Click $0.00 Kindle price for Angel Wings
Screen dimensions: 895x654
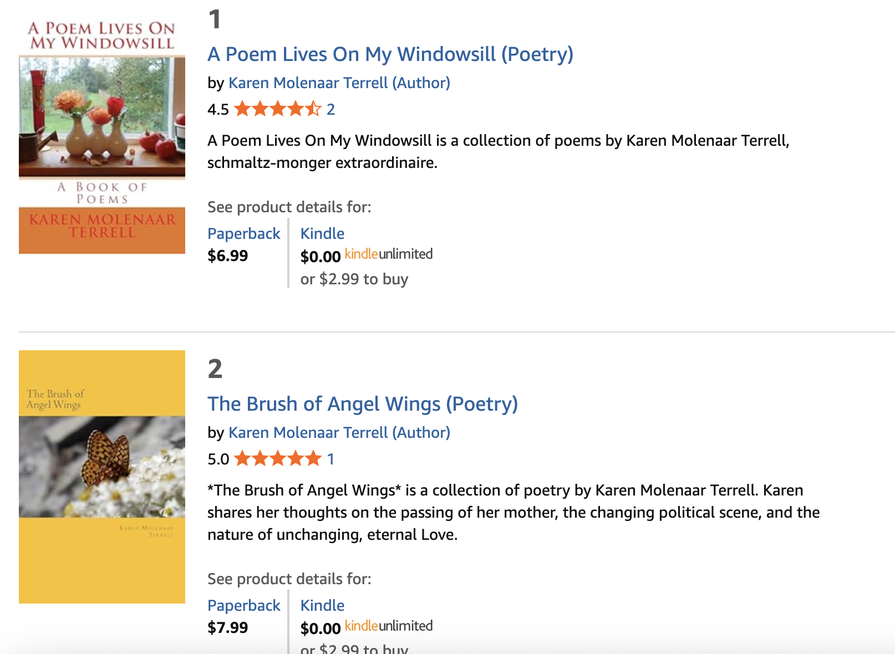click(320, 629)
